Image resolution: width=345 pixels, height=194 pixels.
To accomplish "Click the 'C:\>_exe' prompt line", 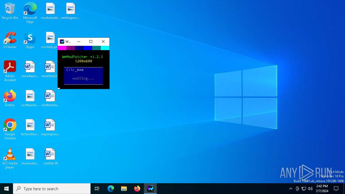I will point(75,70).
